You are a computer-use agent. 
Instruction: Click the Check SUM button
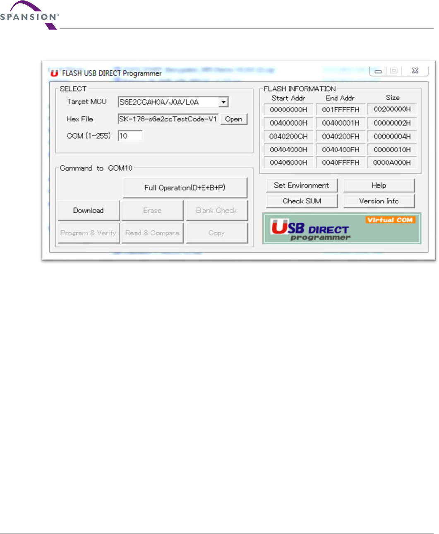(x=302, y=201)
